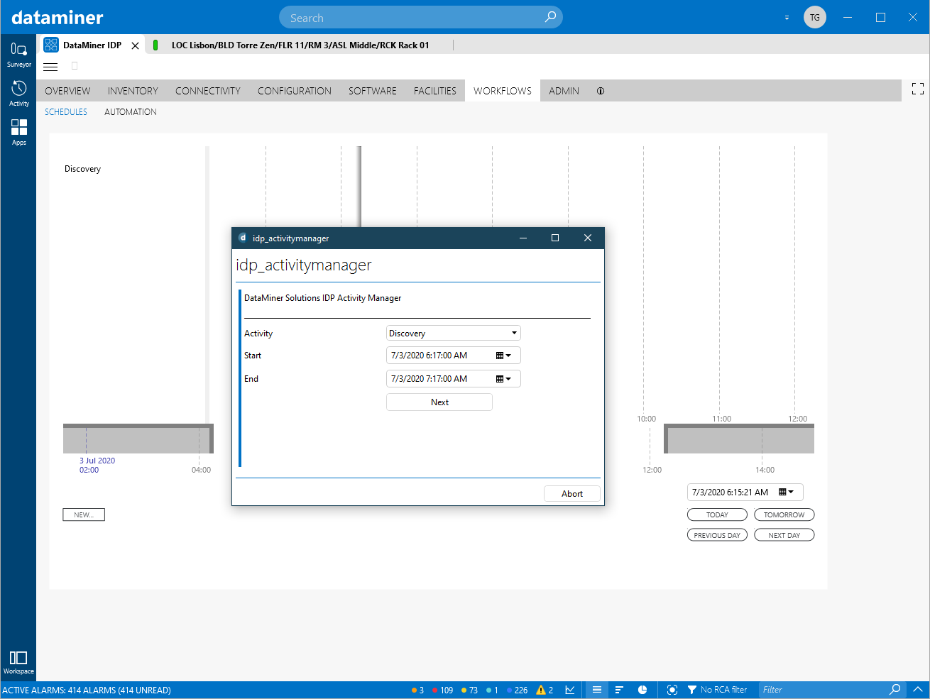930x699 pixels.
Task: Open calendar picker for timeline date
Action: (786, 492)
